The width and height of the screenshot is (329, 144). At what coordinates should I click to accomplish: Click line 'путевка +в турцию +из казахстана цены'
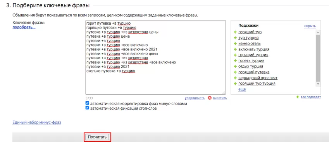point(122,32)
